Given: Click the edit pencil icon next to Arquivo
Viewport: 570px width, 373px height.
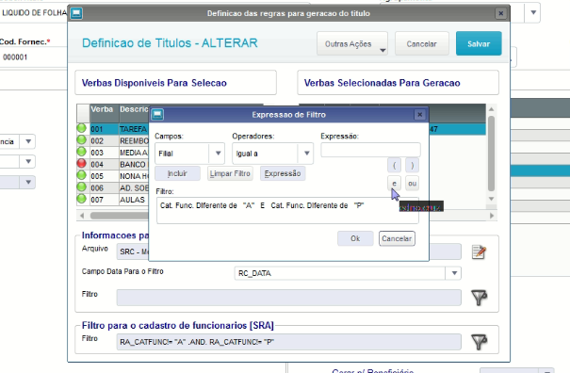Looking at the screenshot, I should [479, 251].
